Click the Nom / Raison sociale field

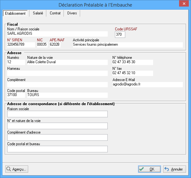pos(57,34)
